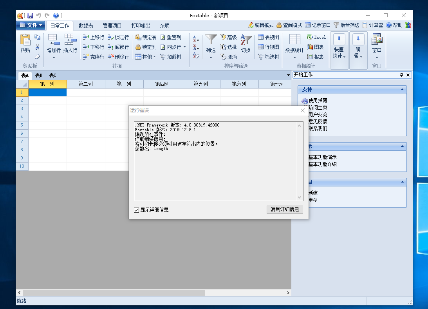Image resolution: width=428 pixels, height=309 pixels.
Task: Open the 日常工作 ribbon tab
Action: 60,26
